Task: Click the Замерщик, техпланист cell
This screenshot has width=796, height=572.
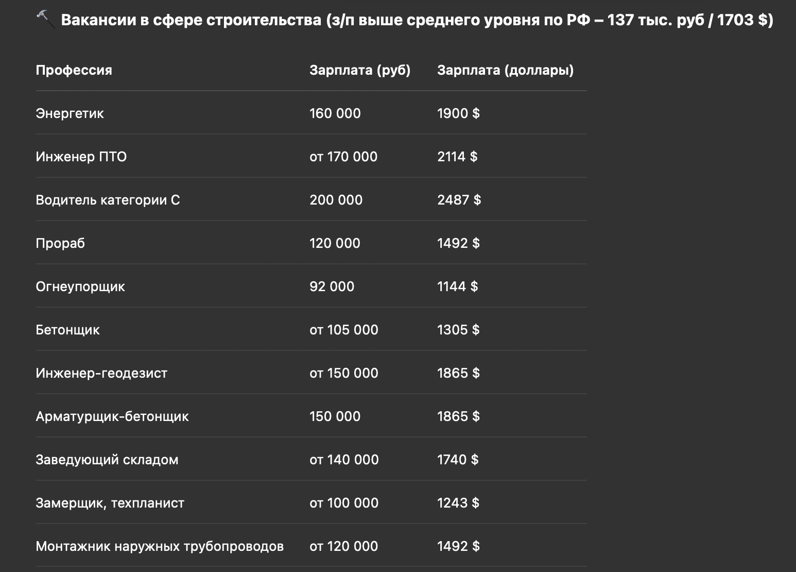Action: point(110,503)
